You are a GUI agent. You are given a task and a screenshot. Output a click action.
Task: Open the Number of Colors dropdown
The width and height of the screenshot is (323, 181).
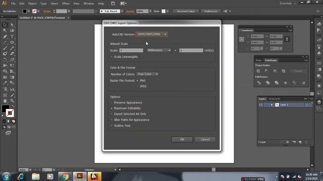pos(147,74)
